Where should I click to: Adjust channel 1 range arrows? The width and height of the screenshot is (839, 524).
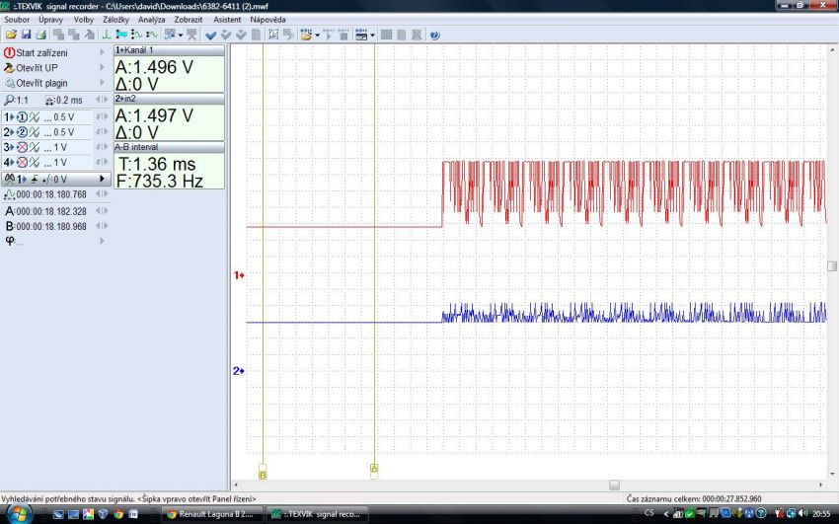click(102, 117)
